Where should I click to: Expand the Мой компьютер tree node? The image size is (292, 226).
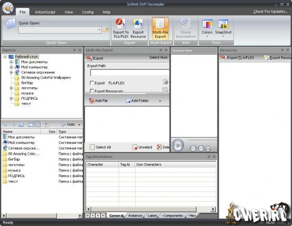[x=11, y=67]
